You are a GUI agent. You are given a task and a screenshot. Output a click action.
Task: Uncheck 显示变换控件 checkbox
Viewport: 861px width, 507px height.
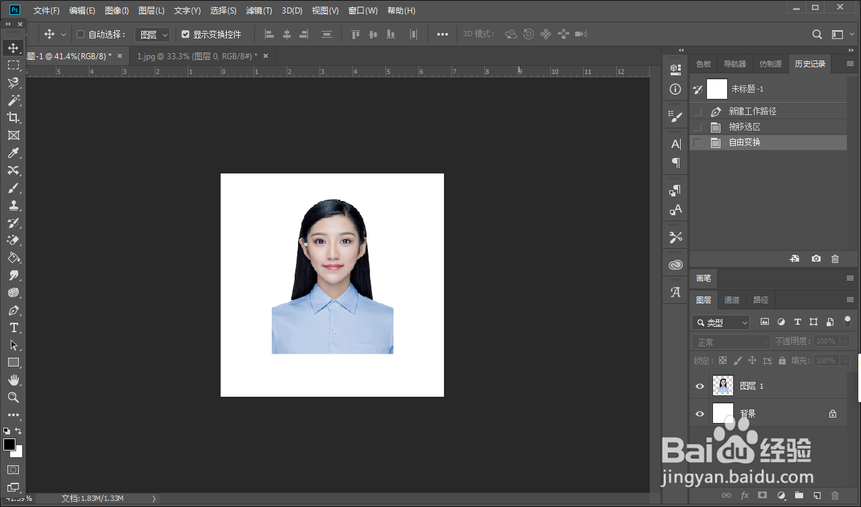186,34
